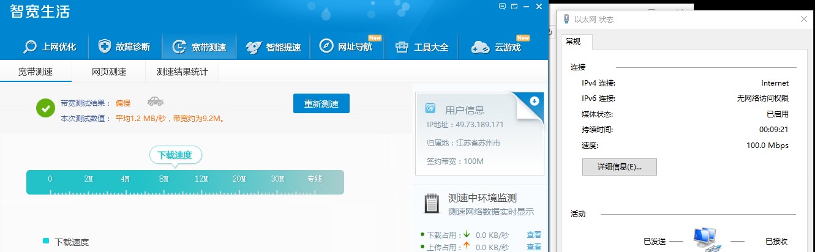Switch to the 测速结果统计 sub-tab
This screenshot has width=815, height=252.
click(x=182, y=72)
